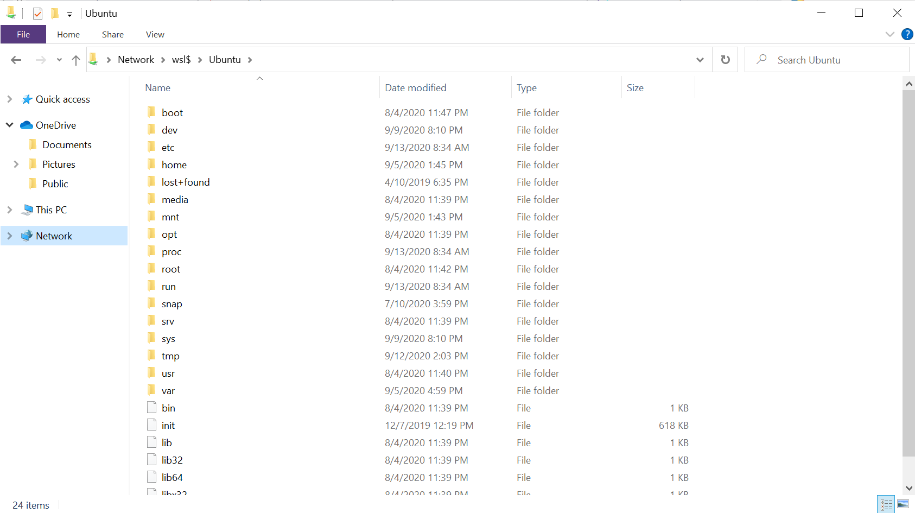Select the bin file icon
915x513 pixels.
151,408
